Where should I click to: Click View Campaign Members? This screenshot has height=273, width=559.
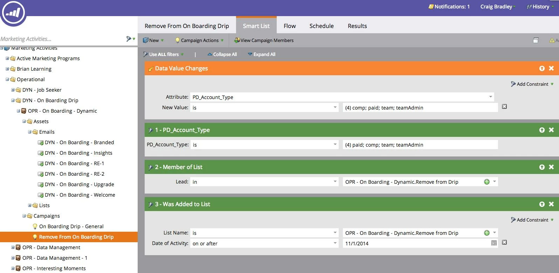264,40
